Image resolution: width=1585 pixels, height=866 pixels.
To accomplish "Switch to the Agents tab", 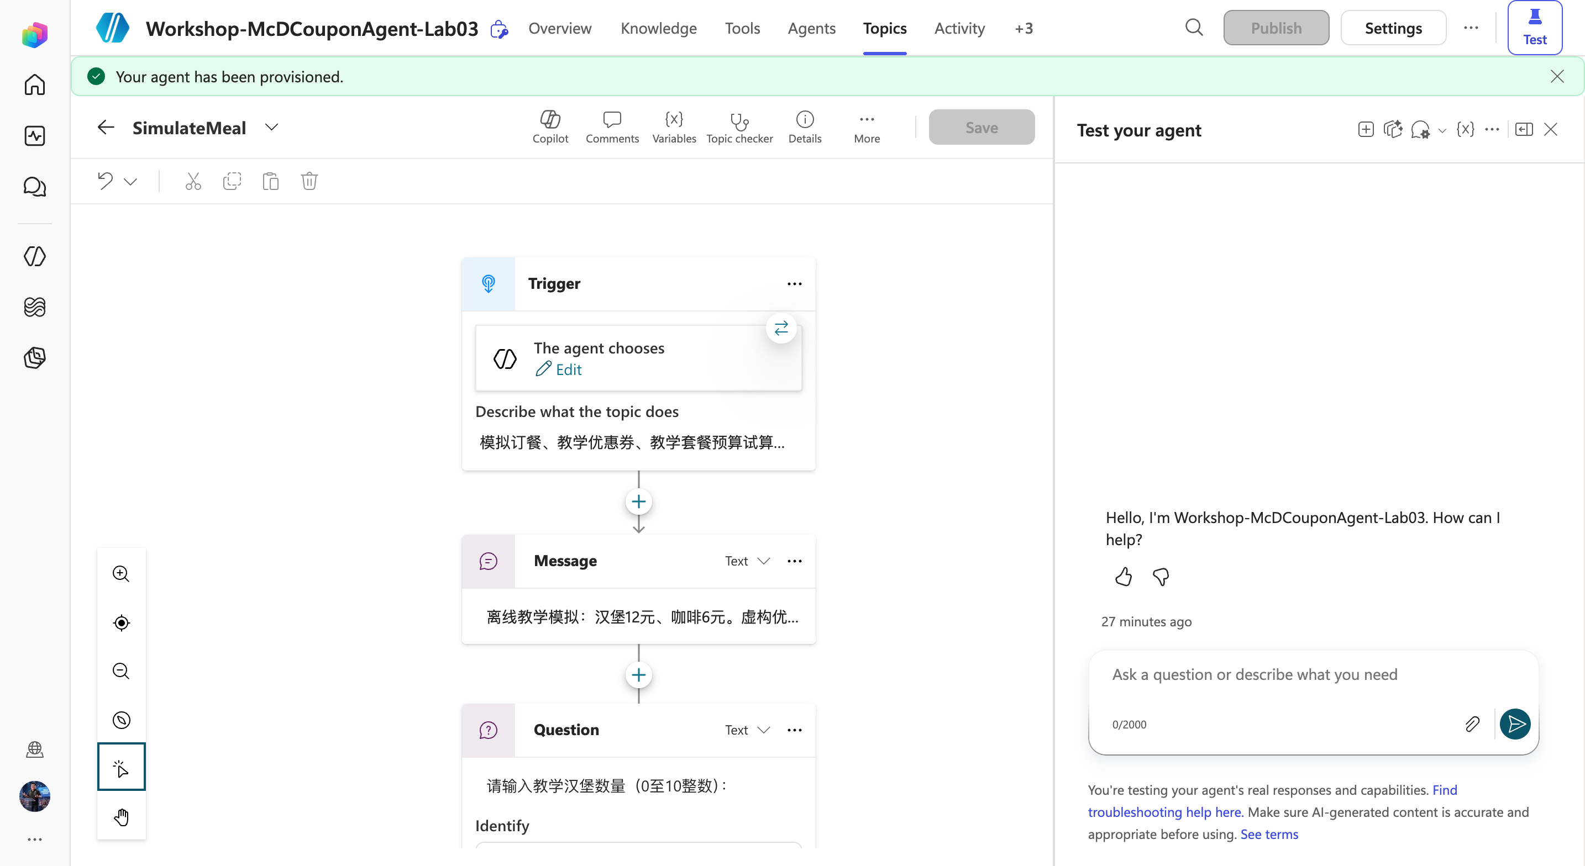I will 811,28.
